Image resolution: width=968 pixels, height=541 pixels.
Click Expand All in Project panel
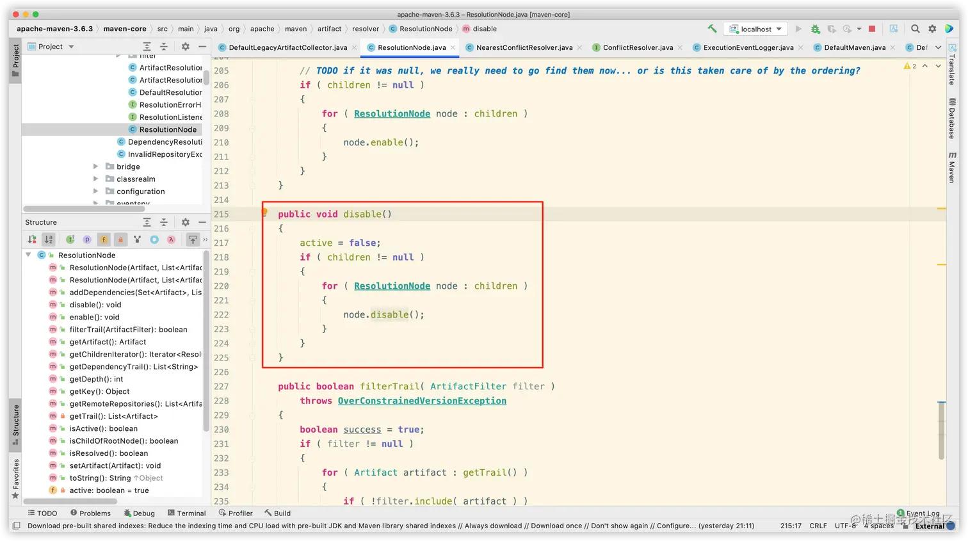[x=147, y=47]
